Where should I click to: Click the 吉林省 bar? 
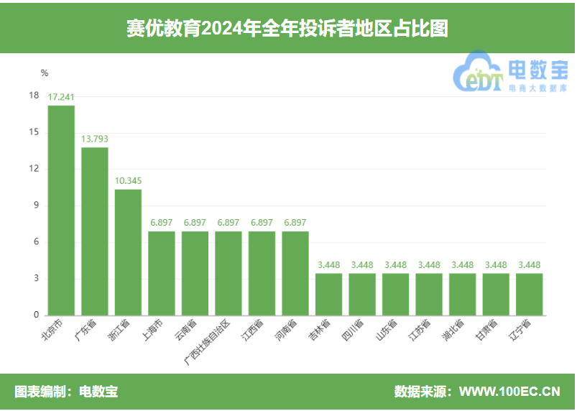point(329,295)
